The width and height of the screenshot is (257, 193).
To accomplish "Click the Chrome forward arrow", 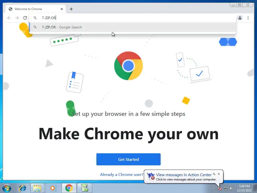I will [x=17, y=18].
